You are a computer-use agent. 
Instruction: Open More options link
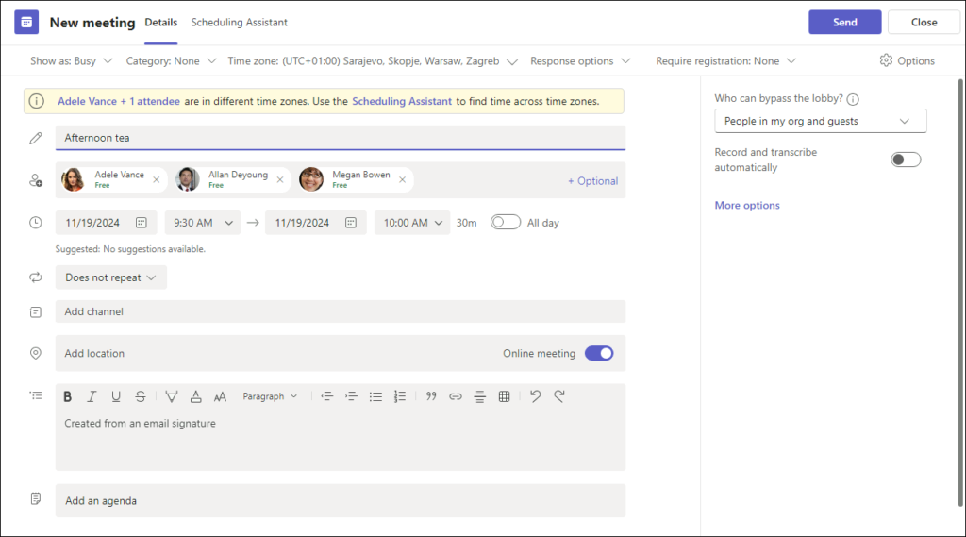(747, 206)
